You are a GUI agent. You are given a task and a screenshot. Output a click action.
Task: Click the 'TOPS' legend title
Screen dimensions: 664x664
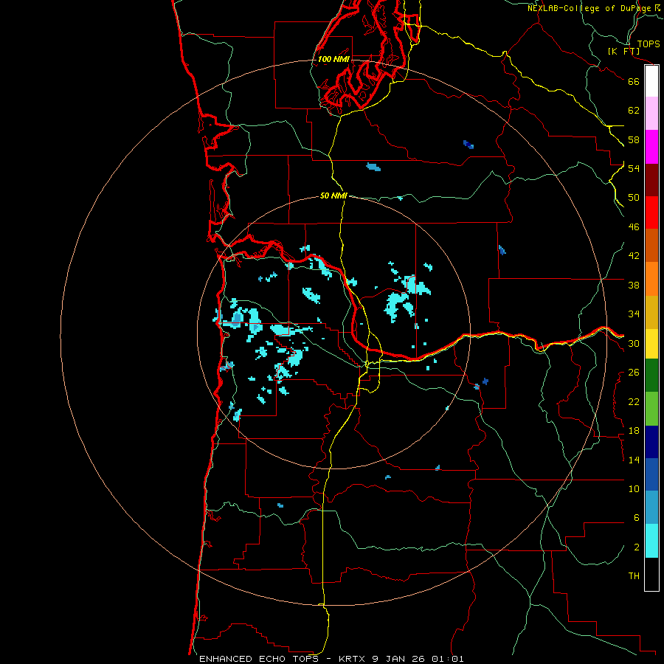point(649,44)
